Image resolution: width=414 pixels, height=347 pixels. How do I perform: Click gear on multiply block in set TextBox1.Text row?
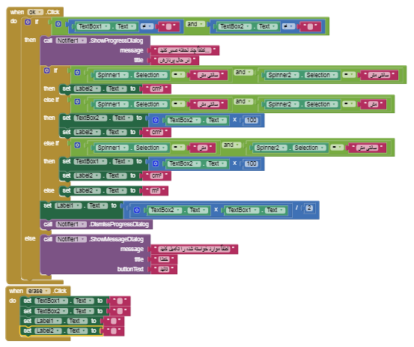(x=156, y=163)
